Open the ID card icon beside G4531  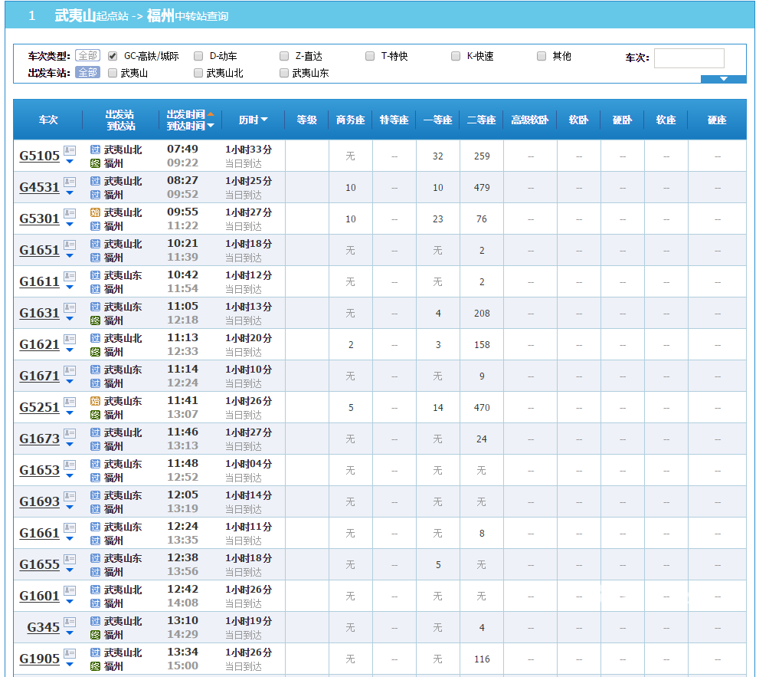click(70, 182)
